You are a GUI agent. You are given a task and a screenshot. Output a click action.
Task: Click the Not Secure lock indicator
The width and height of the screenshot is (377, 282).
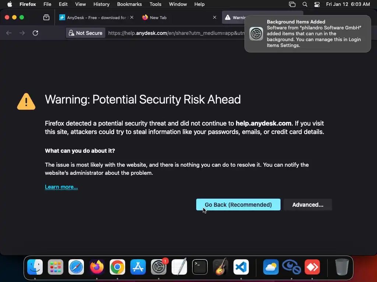coord(85,33)
